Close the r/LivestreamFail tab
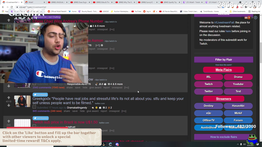Screen dimensions: 262x147 pos(22,2)
